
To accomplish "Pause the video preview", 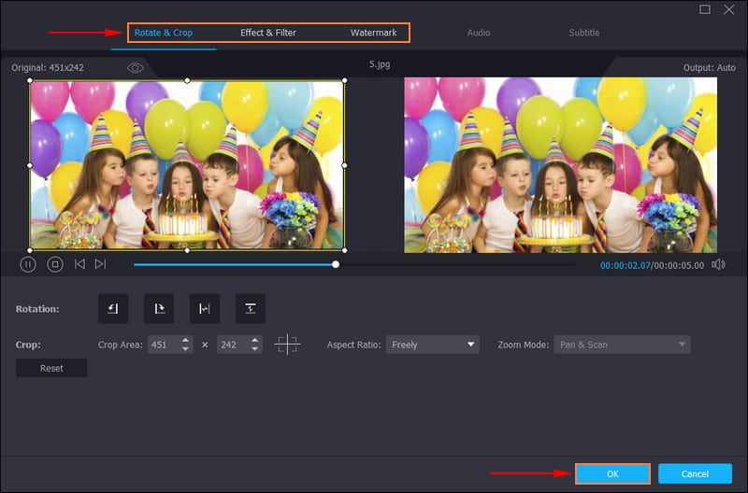I will [28, 264].
